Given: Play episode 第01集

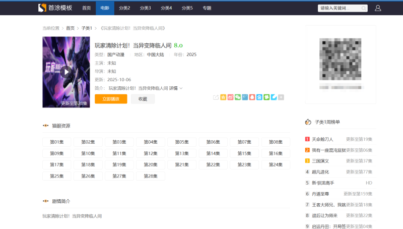Looking at the screenshot, I should point(57,142).
